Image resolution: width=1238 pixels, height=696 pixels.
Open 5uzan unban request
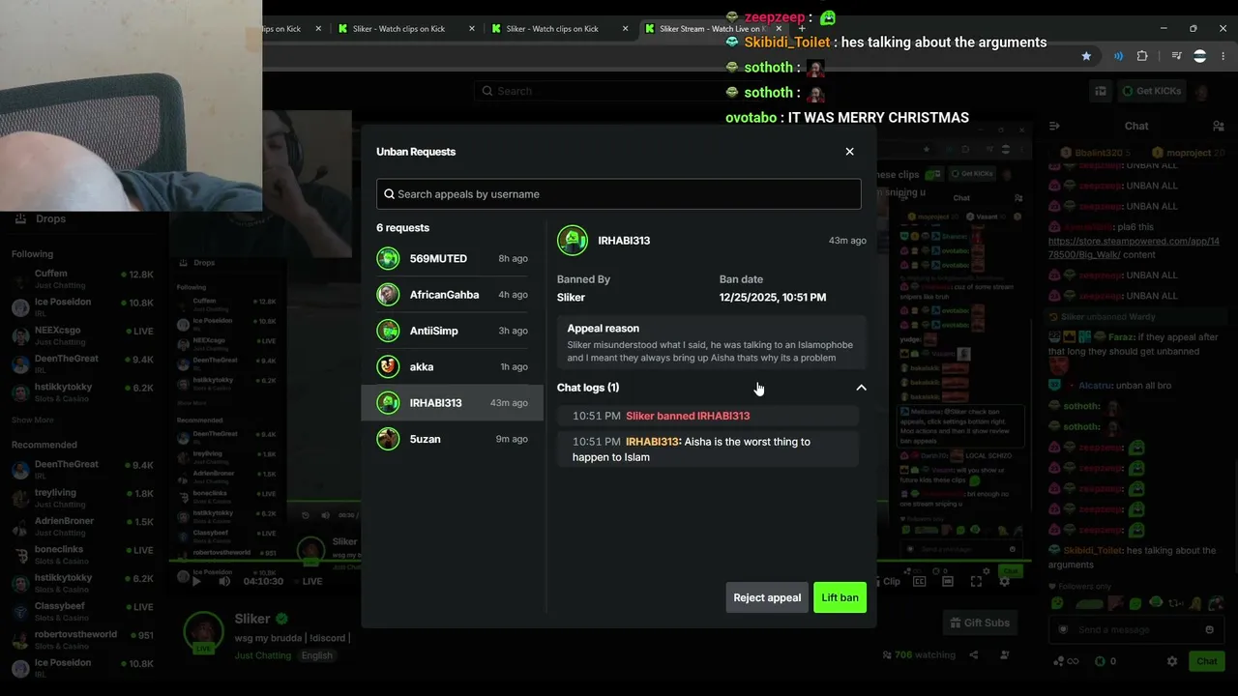pyautogui.click(x=452, y=439)
